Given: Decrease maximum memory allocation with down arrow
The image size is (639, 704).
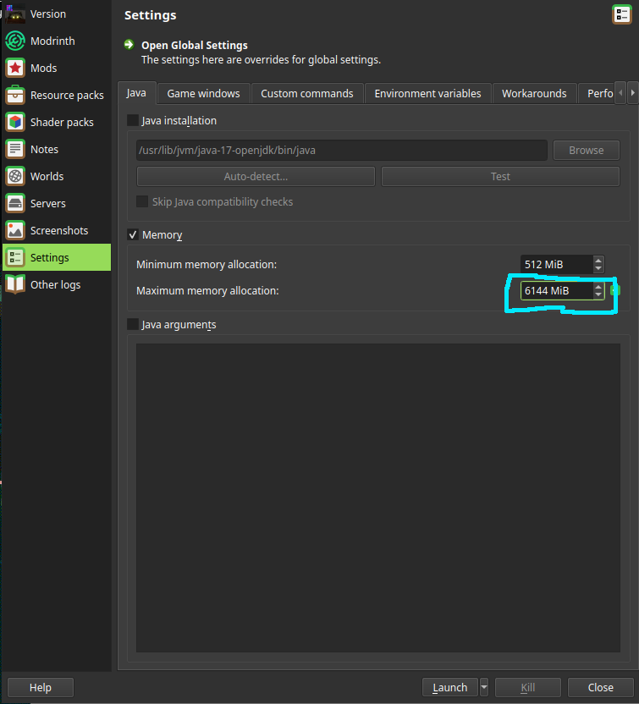Looking at the screenshot, I should tap(598, 295).
